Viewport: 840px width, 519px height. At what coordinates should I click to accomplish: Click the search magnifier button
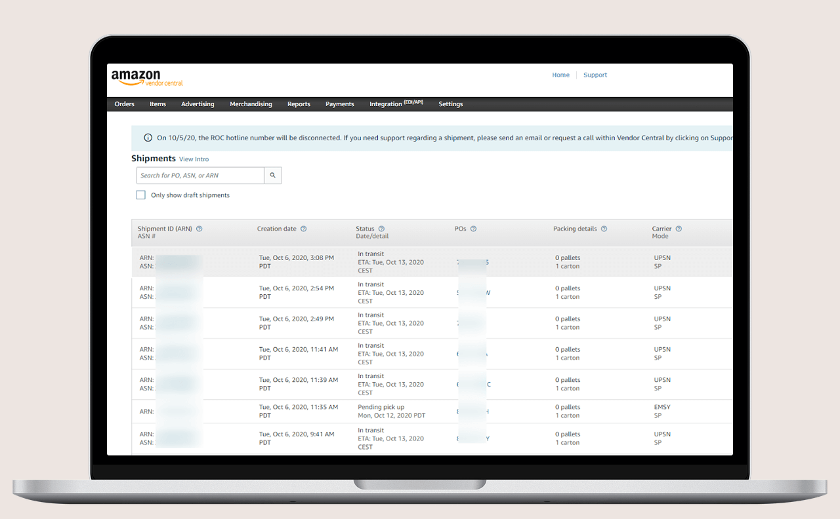(273, 176)
